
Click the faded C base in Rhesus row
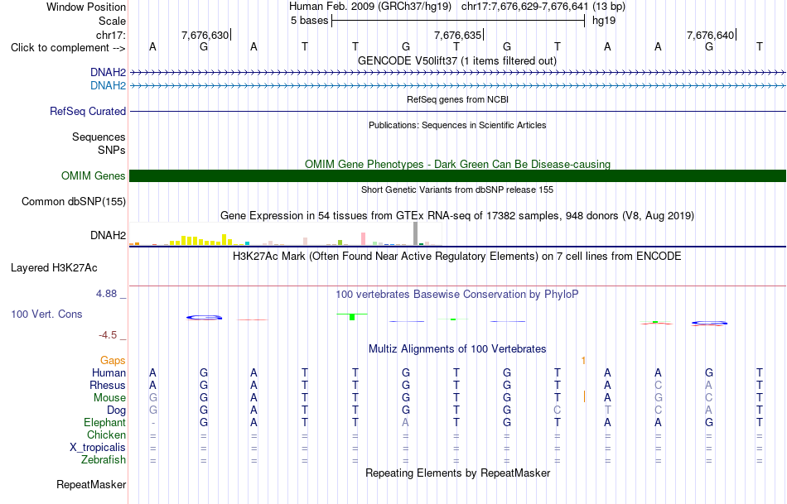[x=658, y=385]
